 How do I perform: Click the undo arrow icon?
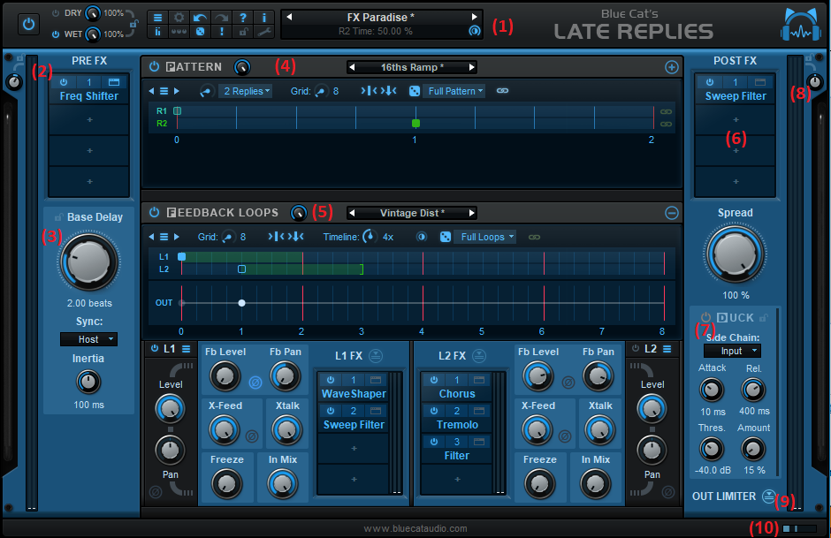[201, 18]
